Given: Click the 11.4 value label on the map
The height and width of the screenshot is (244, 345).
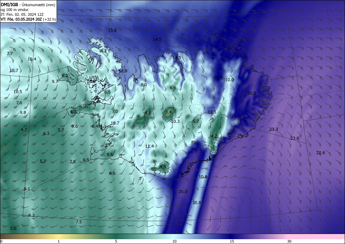Looking at the screenshot, I should click(x=150, y=146).
